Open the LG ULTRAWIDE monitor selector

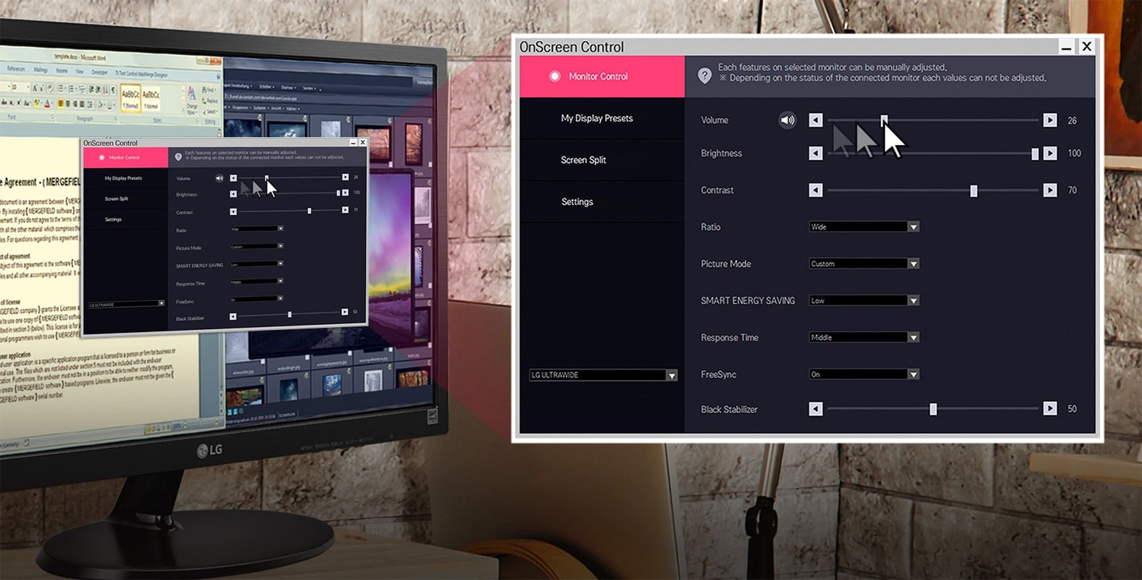603,375
